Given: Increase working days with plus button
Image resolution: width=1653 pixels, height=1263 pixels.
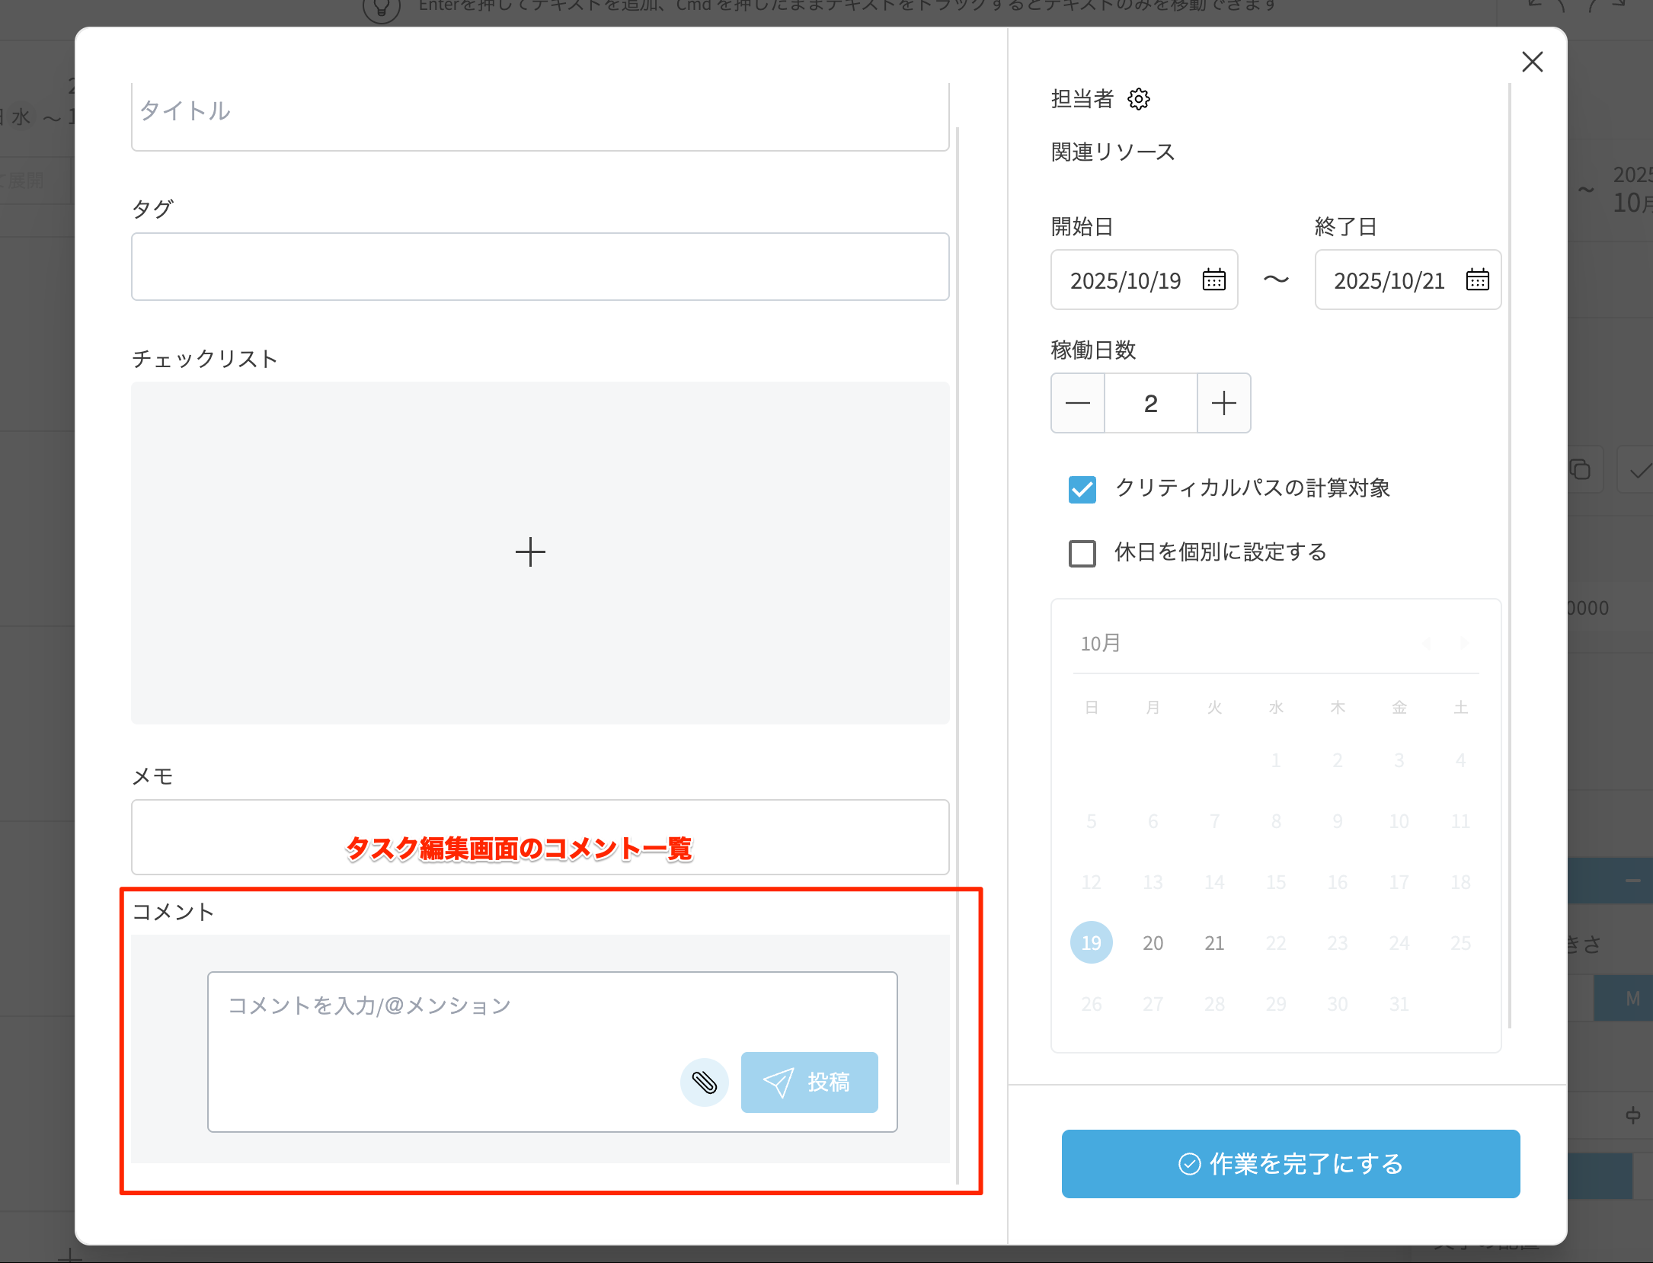Looking at the screenshot, I should 1223,403.
